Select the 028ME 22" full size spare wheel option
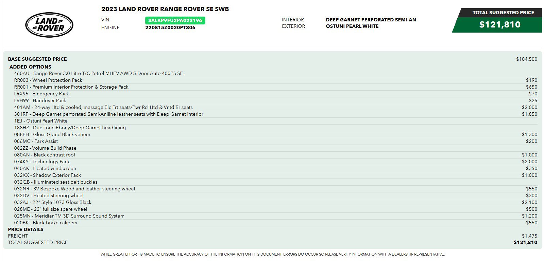Viewport: 545px width, 262px height. point(276,209)
